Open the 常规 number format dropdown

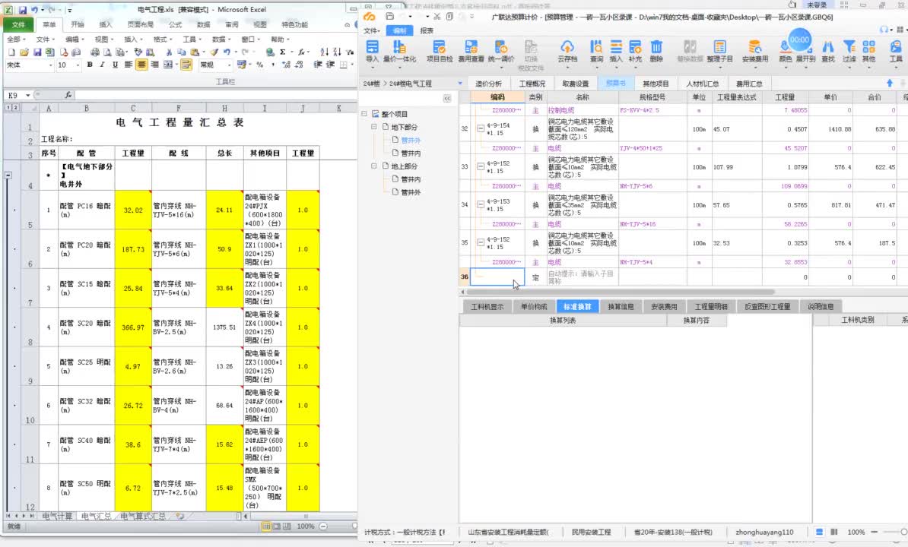tap(230, 65)
